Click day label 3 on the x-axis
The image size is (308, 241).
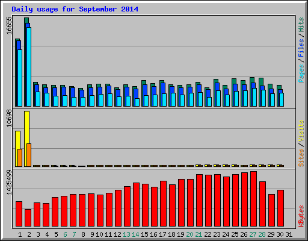(x=38, y=234)
